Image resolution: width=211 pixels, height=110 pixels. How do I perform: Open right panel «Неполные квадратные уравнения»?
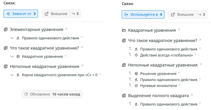(163, 65)
